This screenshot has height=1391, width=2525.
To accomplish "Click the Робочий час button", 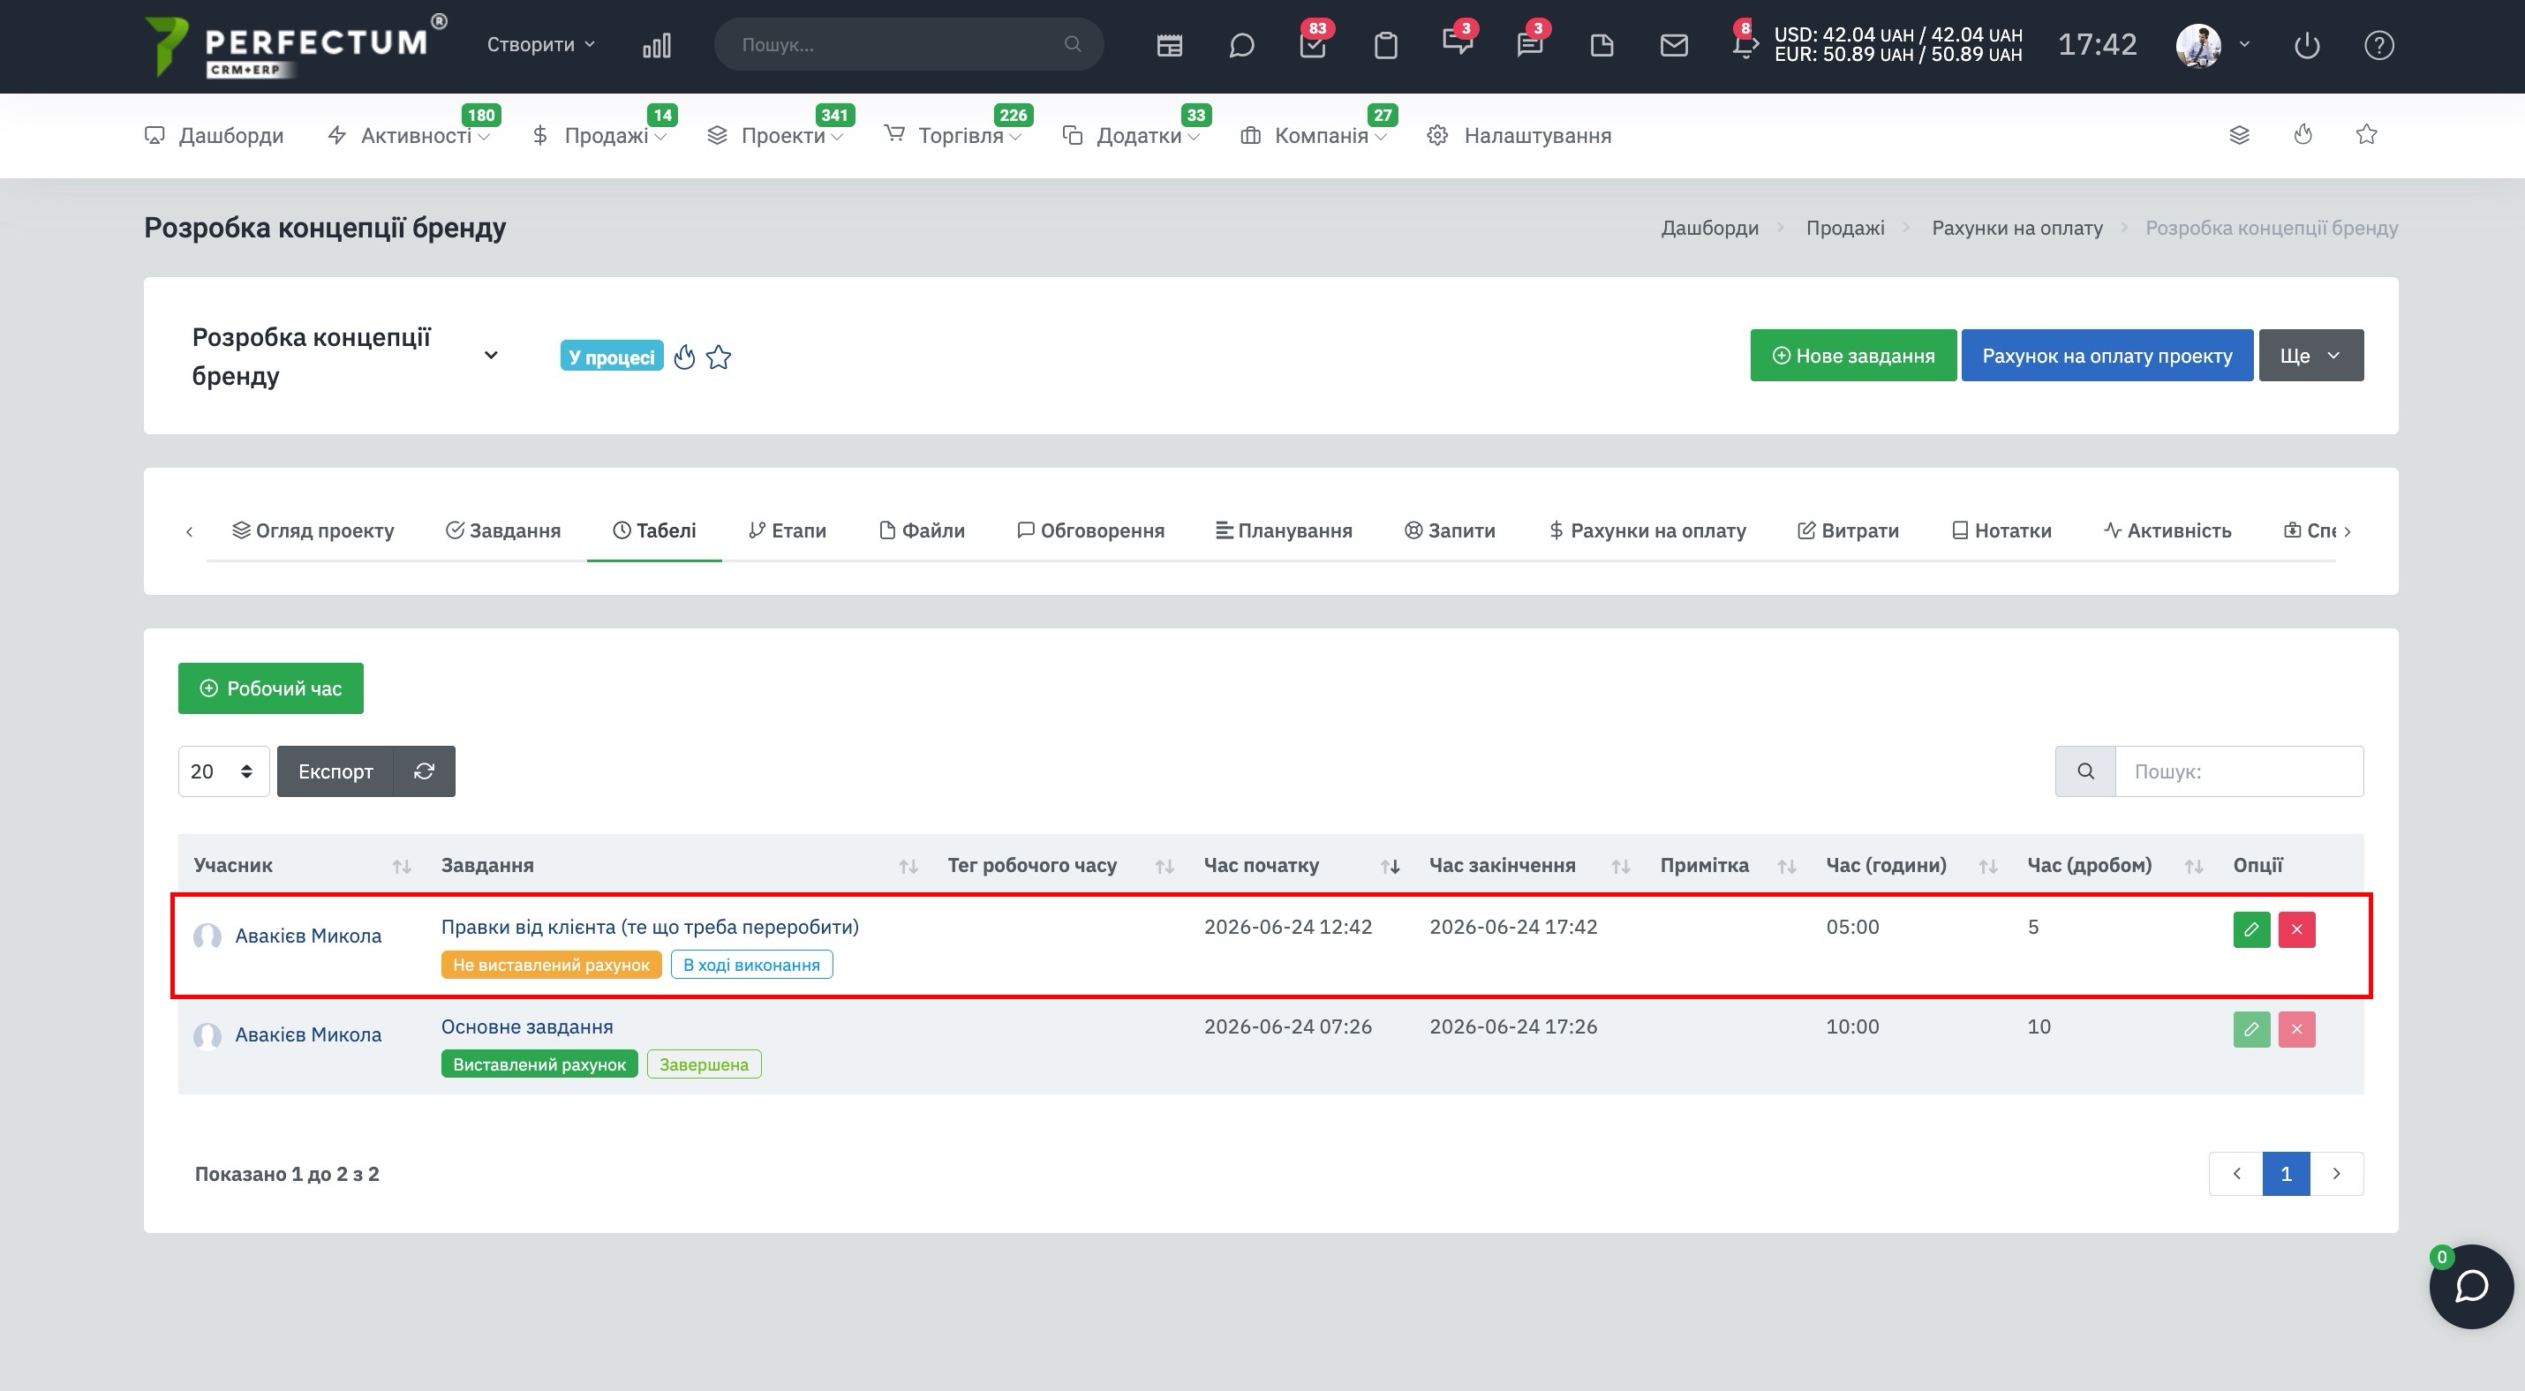I will [270, 688].
